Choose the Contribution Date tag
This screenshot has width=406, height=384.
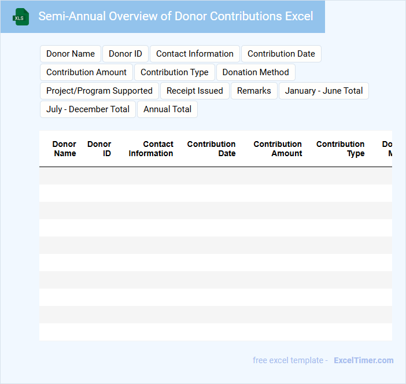pyautogui.click(x=281, y=54)
